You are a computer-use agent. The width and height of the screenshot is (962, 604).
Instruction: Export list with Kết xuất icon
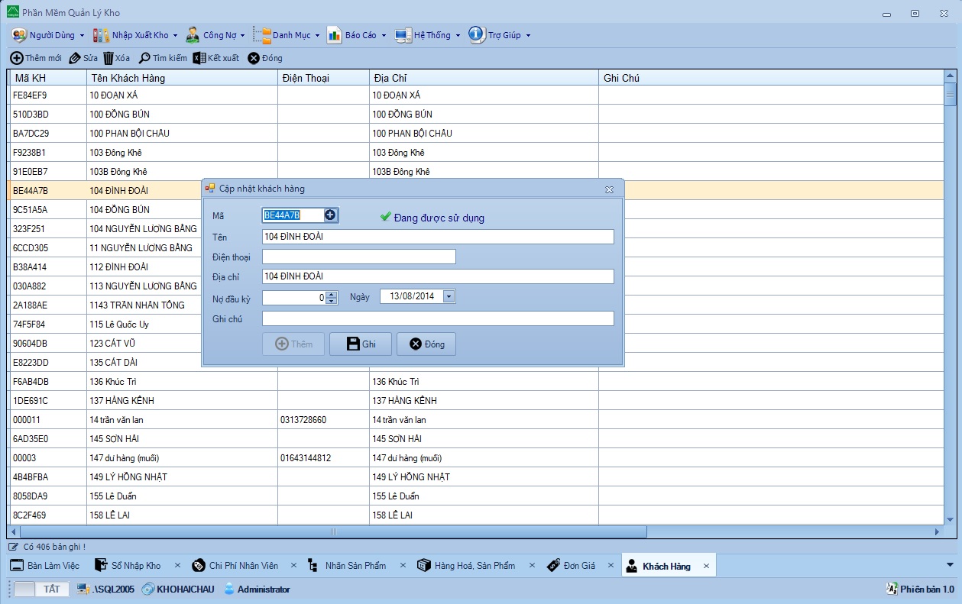coord(199,58)
